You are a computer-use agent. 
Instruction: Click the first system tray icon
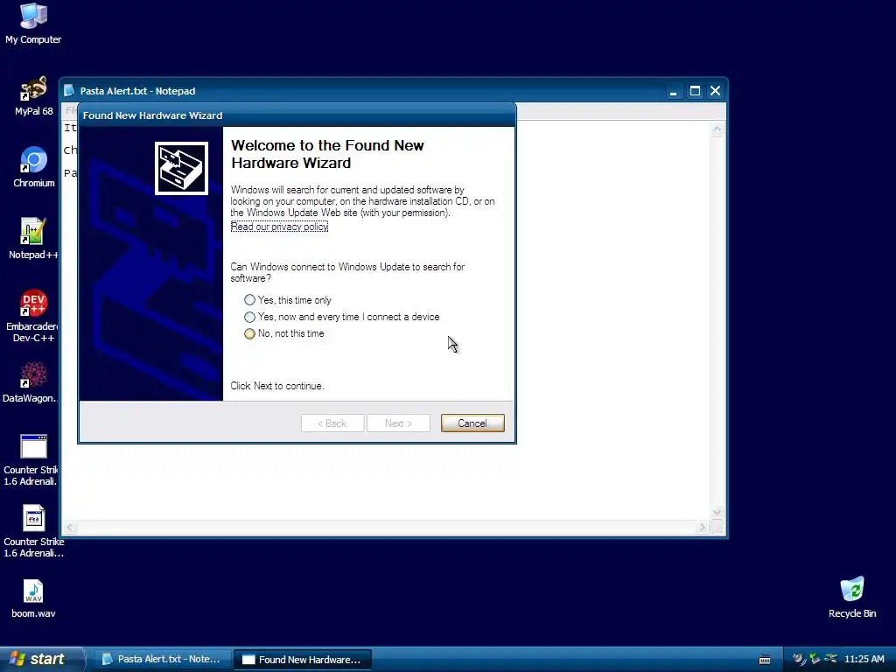[x=799, y=659]
